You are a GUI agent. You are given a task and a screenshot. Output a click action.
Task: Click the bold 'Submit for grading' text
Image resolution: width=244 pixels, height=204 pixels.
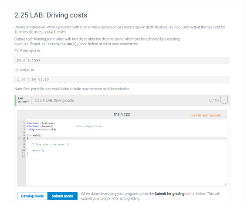click(169, 194)
